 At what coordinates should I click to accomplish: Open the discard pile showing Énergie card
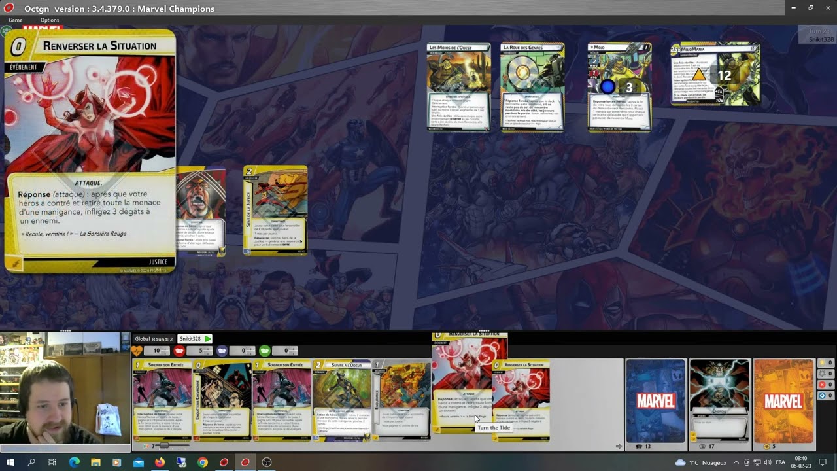coord(719,400)
